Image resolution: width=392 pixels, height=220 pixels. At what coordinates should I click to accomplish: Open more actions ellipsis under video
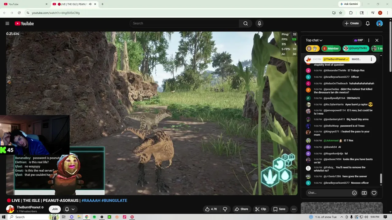[x=294, y=209]
